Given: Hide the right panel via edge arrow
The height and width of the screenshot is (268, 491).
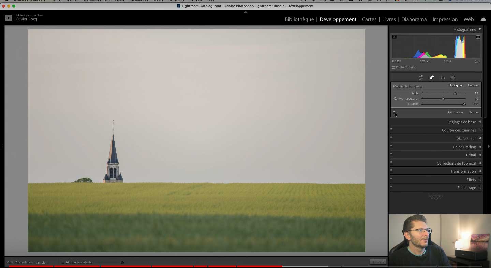Looking at the screenshot, I should coord(489,146).
